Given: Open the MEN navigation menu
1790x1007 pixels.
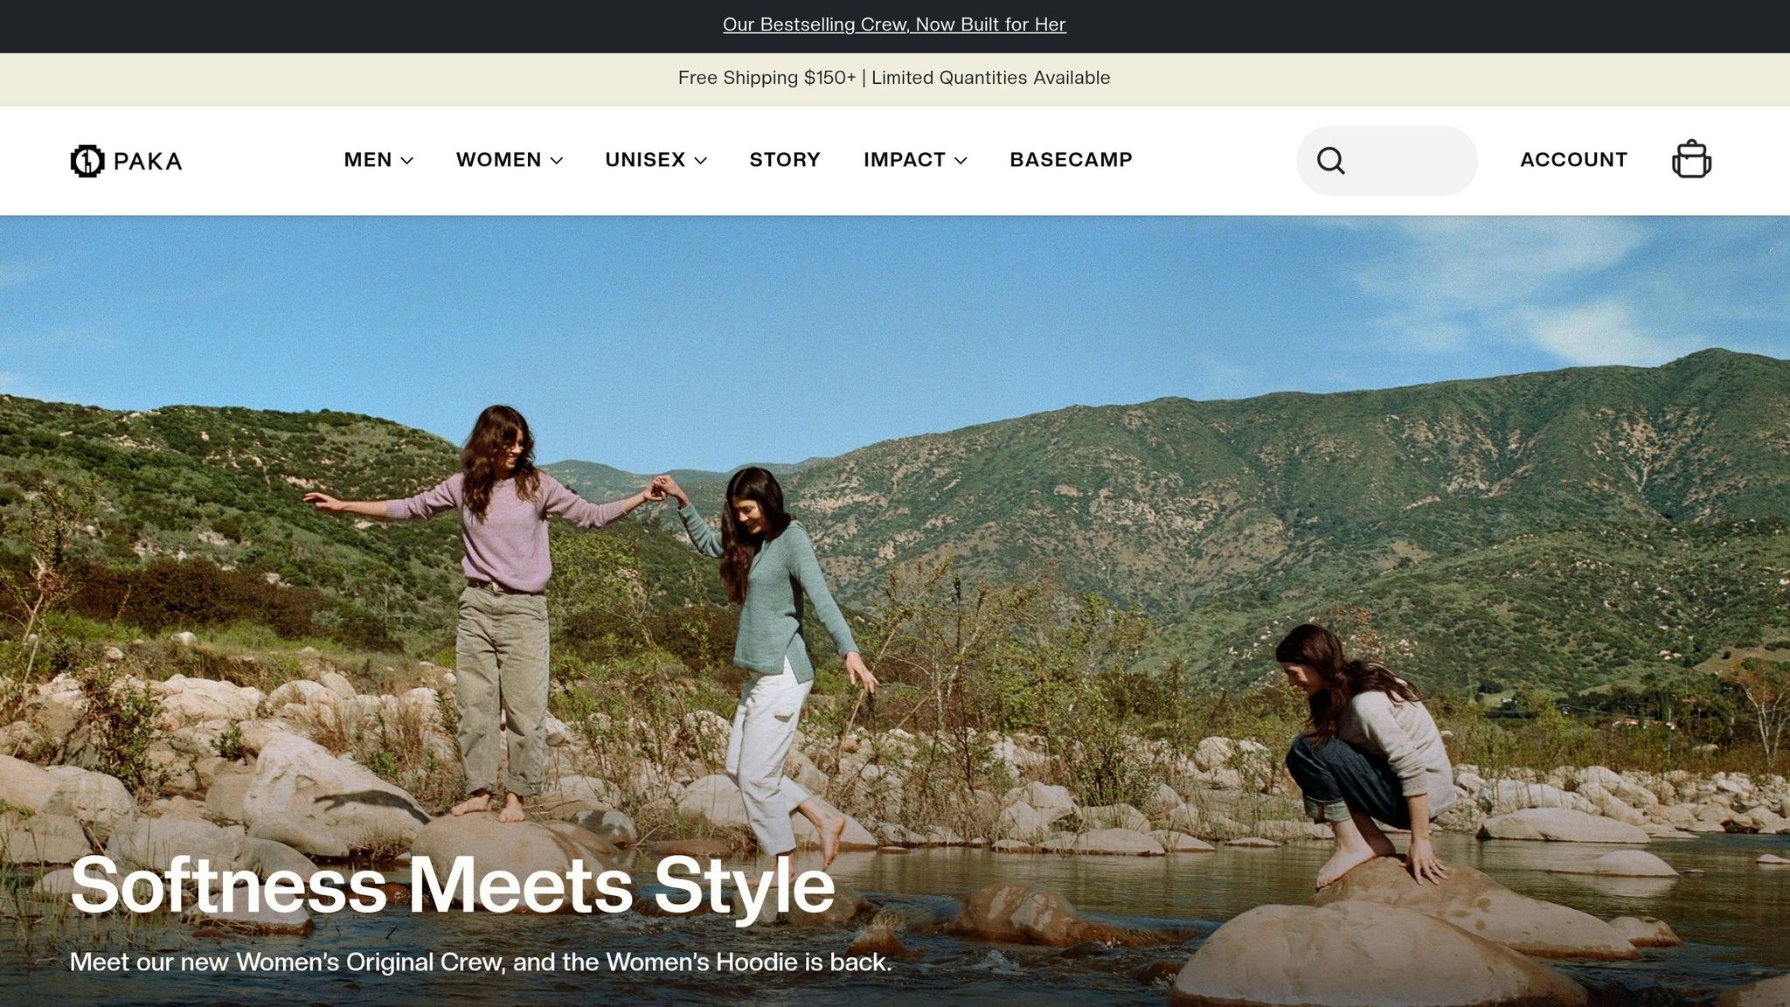Looking at the screenshot, I should click(x=368, y=160).
